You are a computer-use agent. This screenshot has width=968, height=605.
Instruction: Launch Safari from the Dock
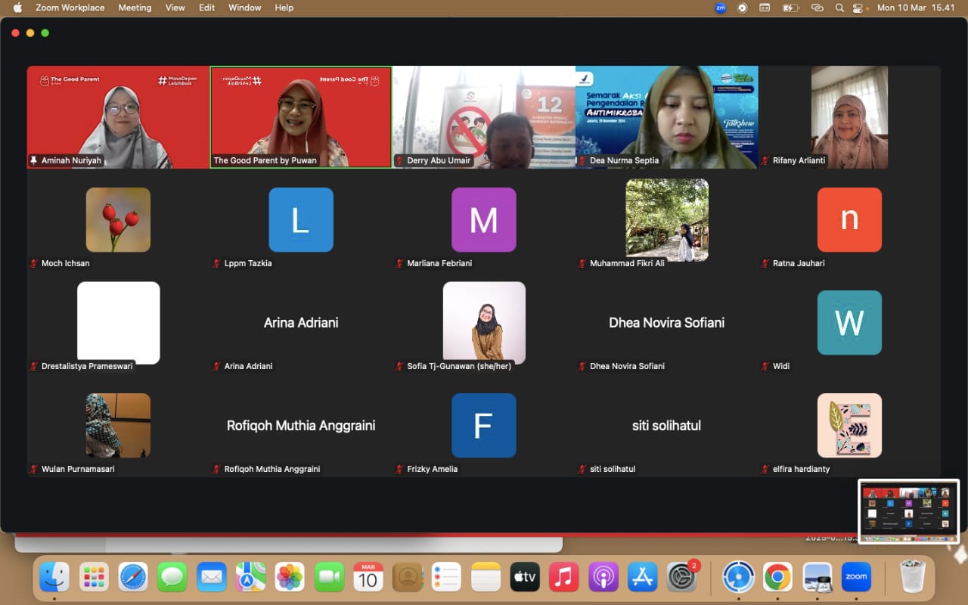click(133, 577)
